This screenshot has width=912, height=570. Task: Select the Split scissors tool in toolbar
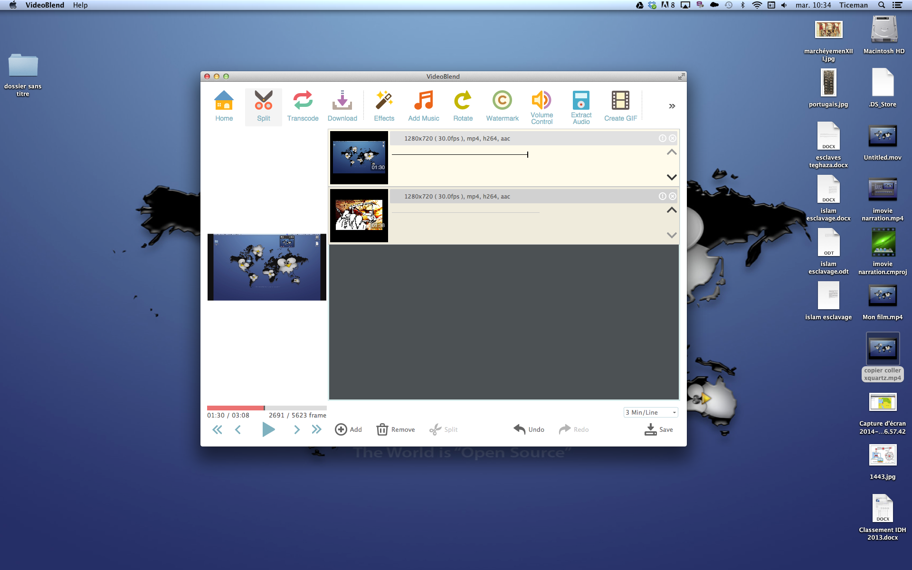pyautogui.click(x=264, y=106)
